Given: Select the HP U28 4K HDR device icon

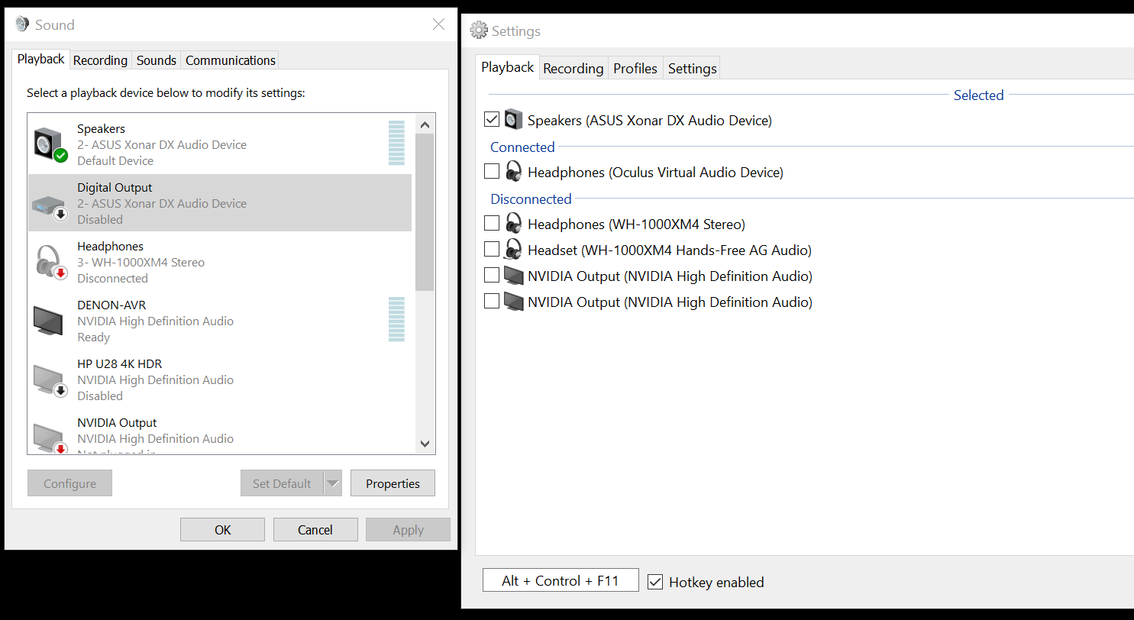Looking at the screenshot, I should pyautogui.click(x=47, y=379).
